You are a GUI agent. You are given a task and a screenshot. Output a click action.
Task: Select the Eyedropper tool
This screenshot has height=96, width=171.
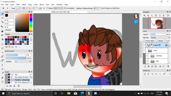[x=2, y=78]
